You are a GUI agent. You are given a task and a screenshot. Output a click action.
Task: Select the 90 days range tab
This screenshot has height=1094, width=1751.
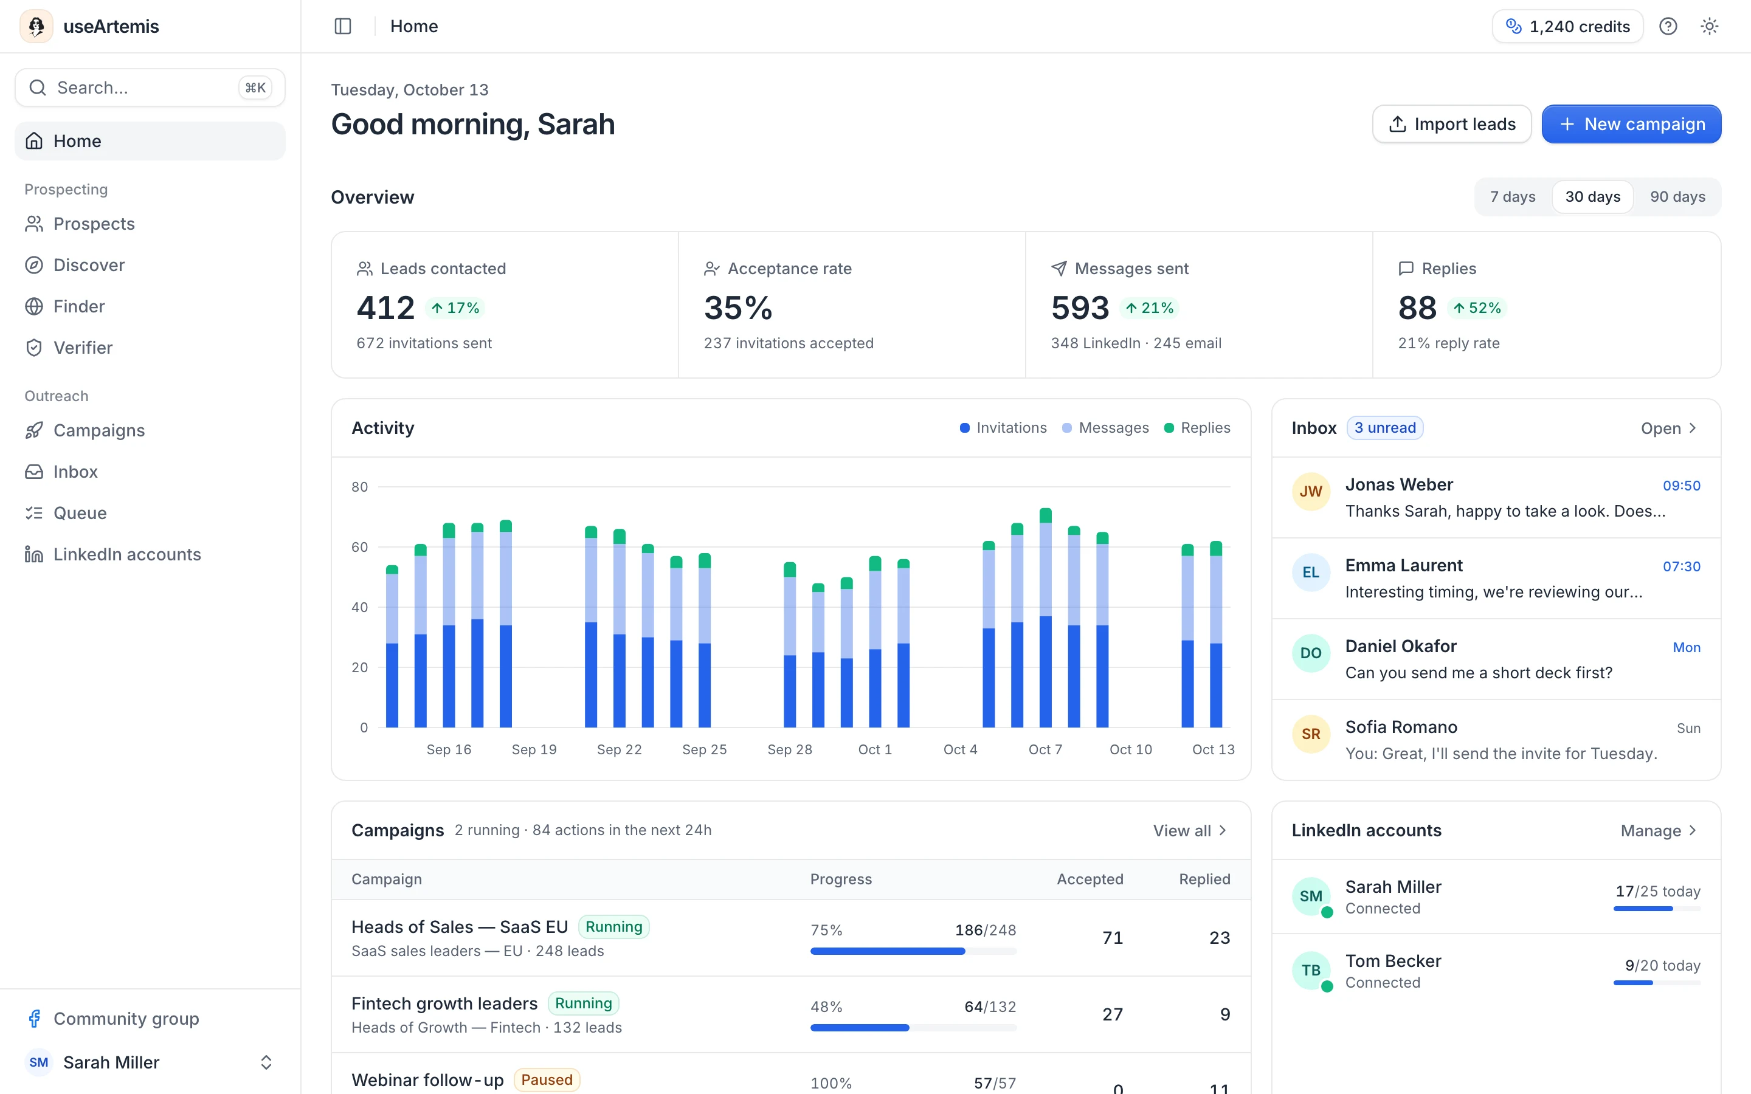pos(1677,197)
